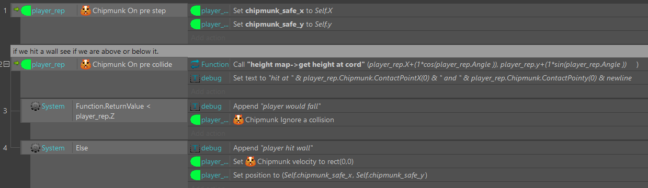Click 'Add action' under 'Ignore a collision'
The height and width of the screenshot is (188, 648).
click(x=208, y=134)
